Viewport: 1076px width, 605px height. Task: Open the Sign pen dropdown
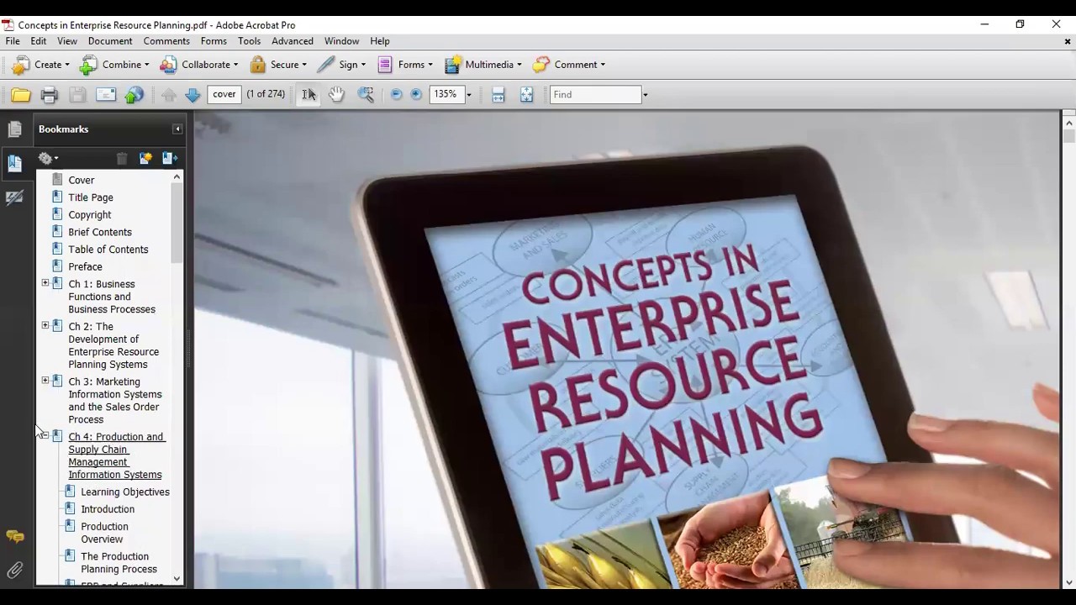(x=340, y=65)
